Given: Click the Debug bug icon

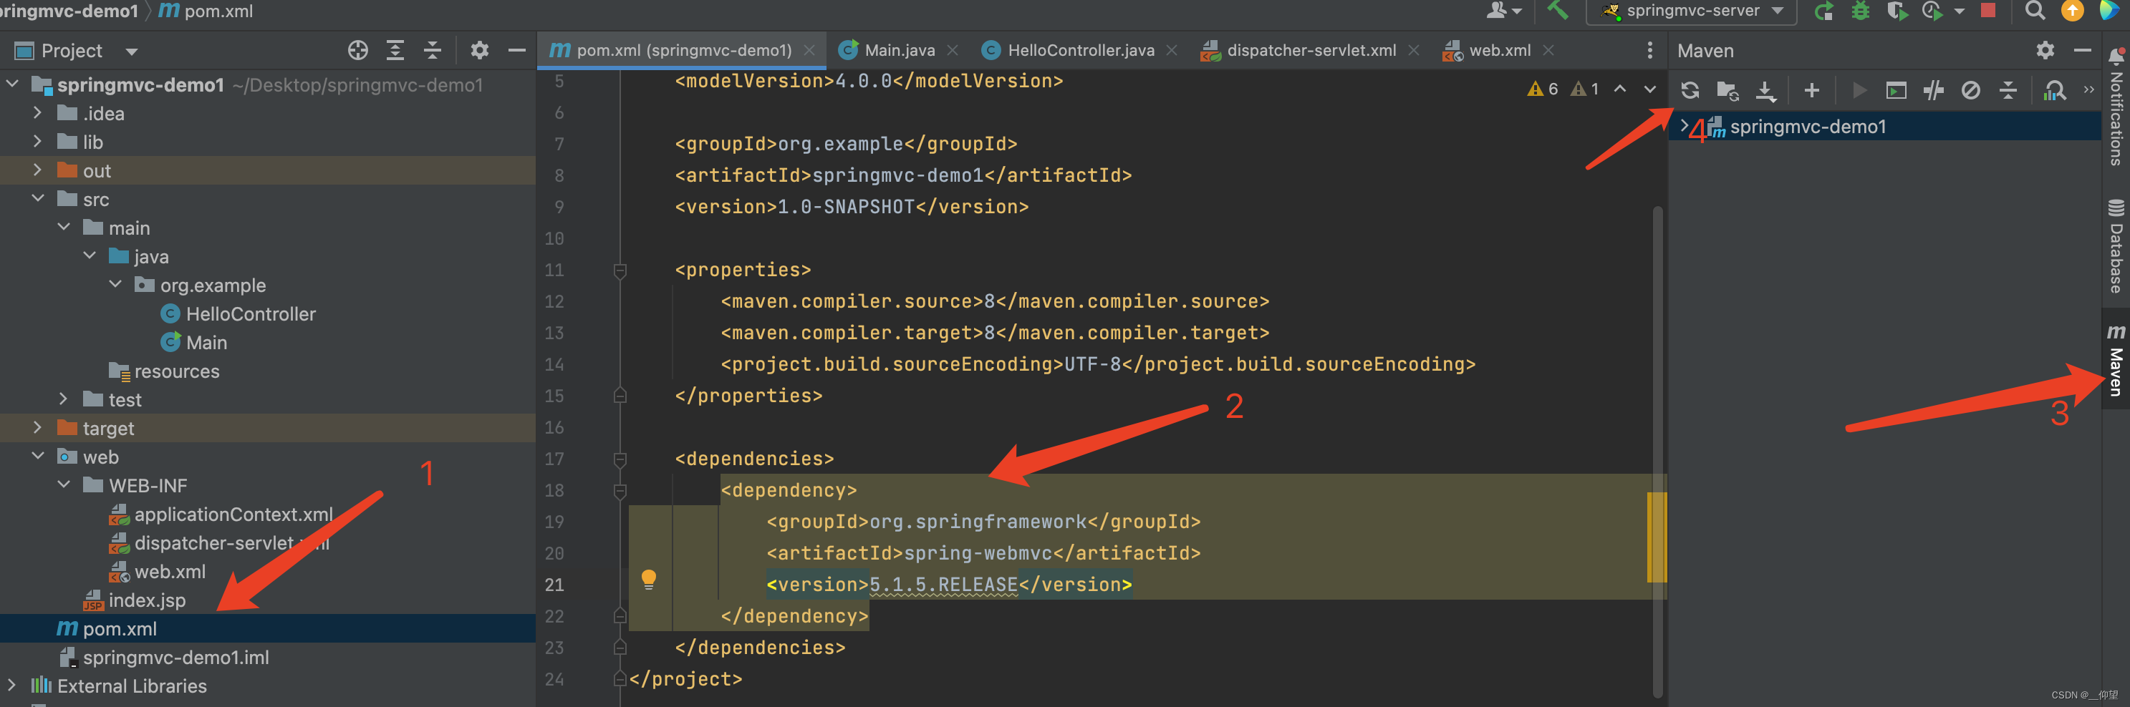Looking at the screenshot, I should click(1859, 11).
